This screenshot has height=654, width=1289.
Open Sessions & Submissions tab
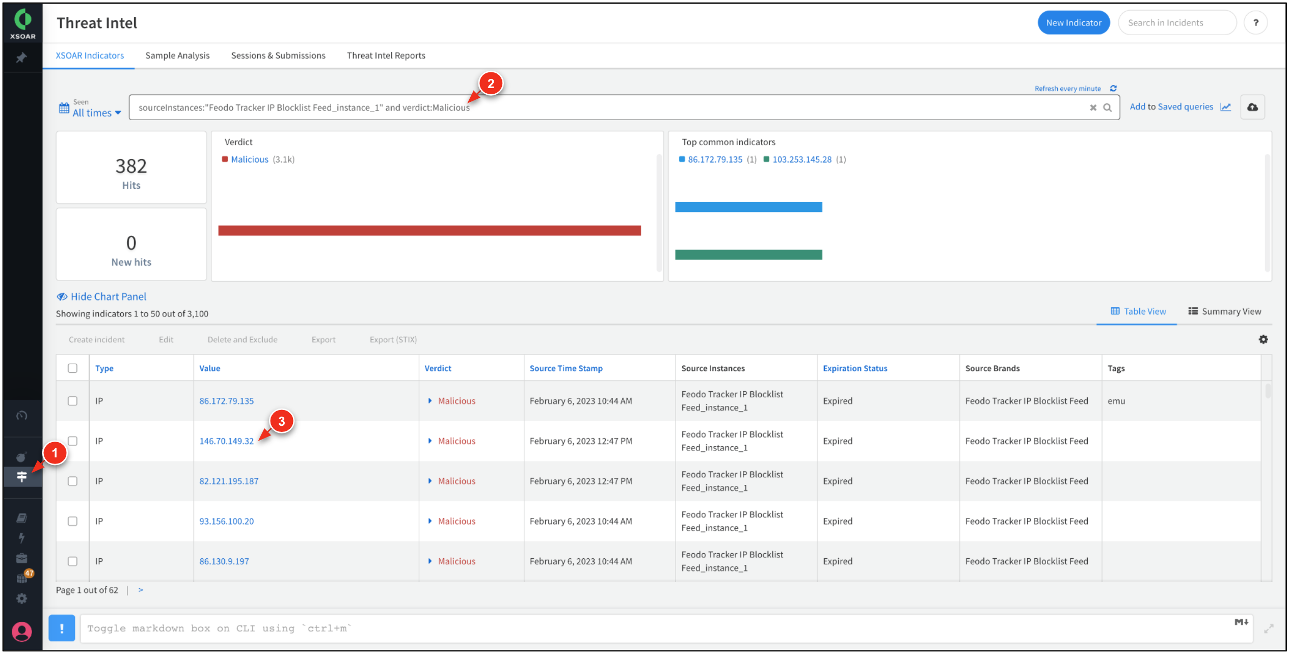click(x=278, y=56)
